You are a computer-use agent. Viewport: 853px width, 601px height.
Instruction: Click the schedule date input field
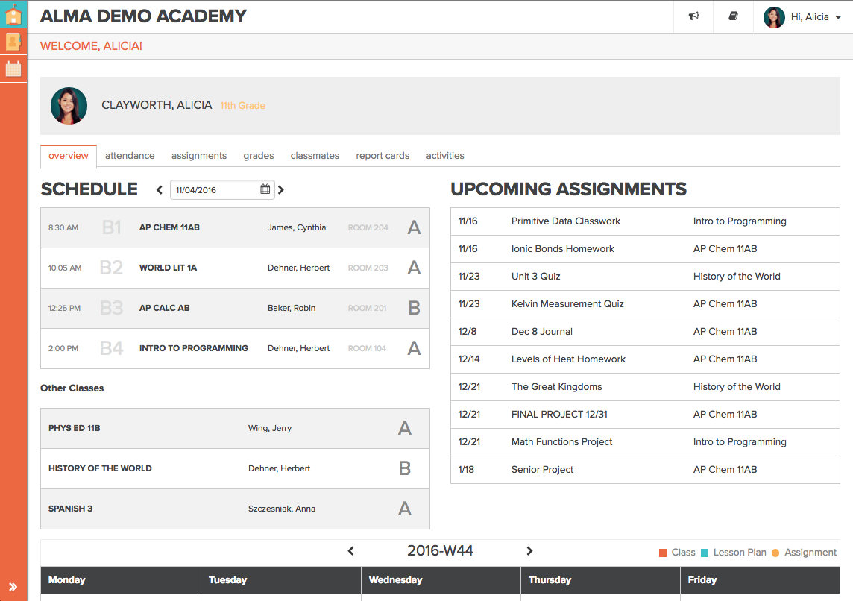(x=215, y=190)
